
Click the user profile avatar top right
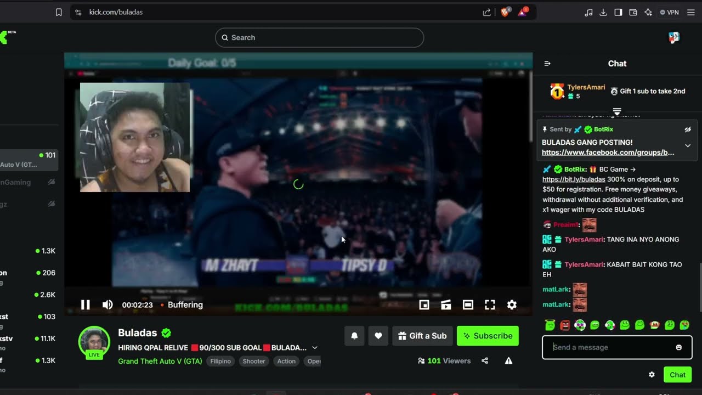click(674, 37)
